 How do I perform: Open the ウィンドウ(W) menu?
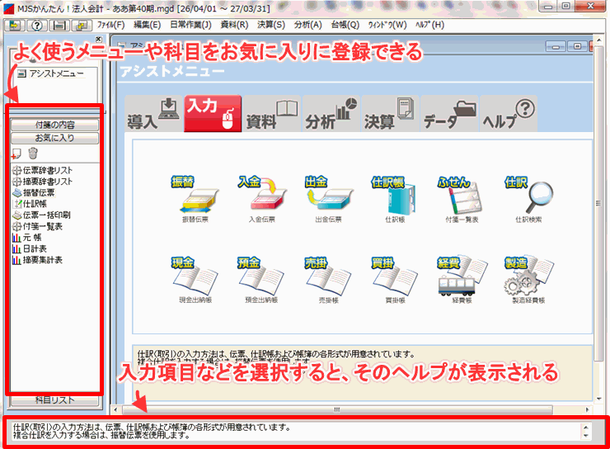[x=387, y=25]
